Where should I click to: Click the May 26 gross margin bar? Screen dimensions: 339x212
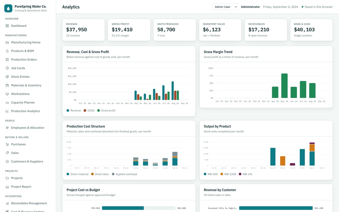pyautogui.click(x=284, y=86)
